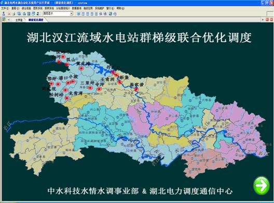Expand the toolbar combo box arrow
Viewport: 274px width, 203px height.
pyautogui.click(x=71, y=13)
